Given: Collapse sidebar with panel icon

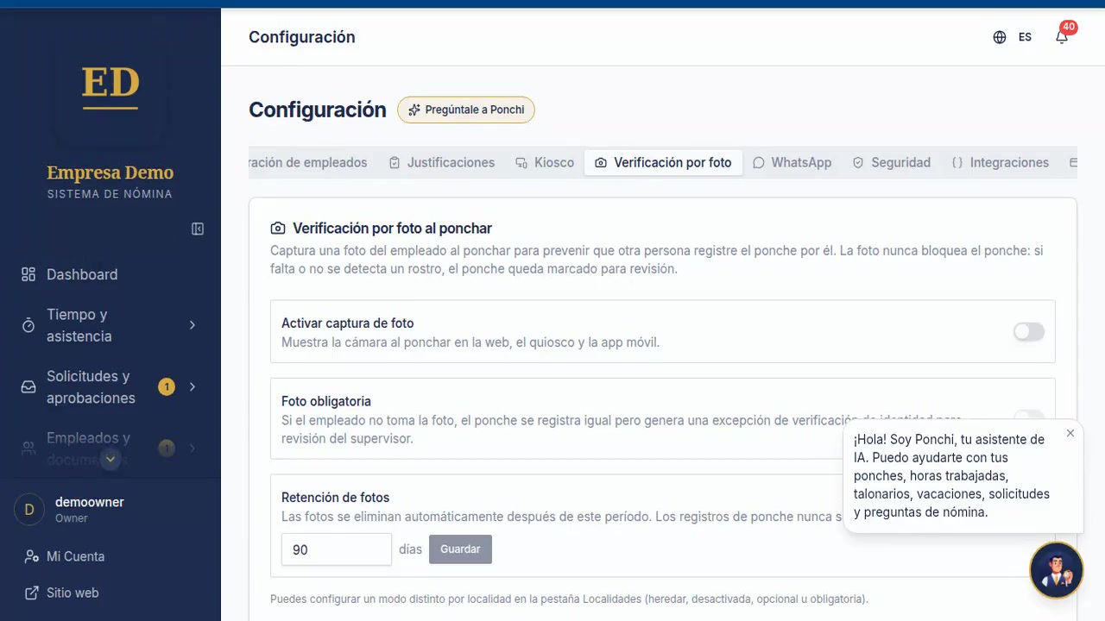Looking at the screenshot, I should point(198,229).
